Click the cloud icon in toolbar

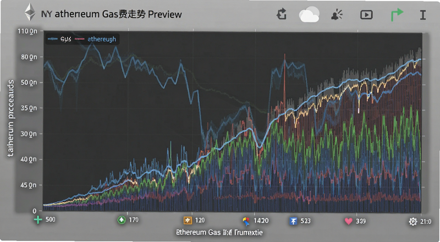(x=309, y=14)
